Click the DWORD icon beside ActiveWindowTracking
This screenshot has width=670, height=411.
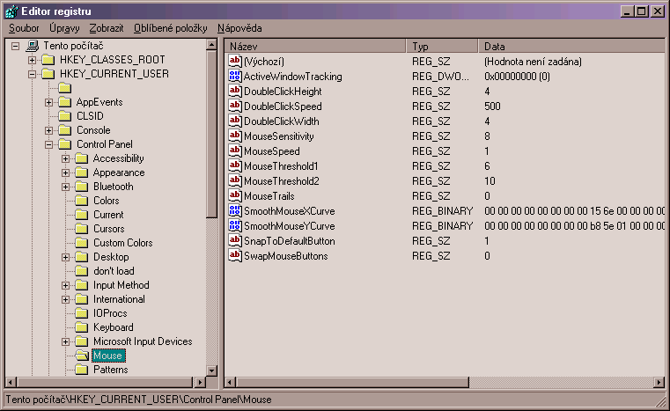(235, 76)
